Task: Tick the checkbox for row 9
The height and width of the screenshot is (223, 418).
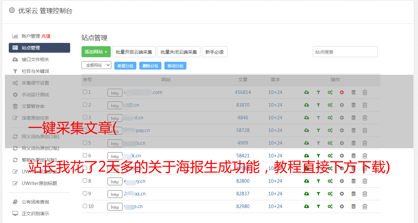Action: click(x=85, y=193)
